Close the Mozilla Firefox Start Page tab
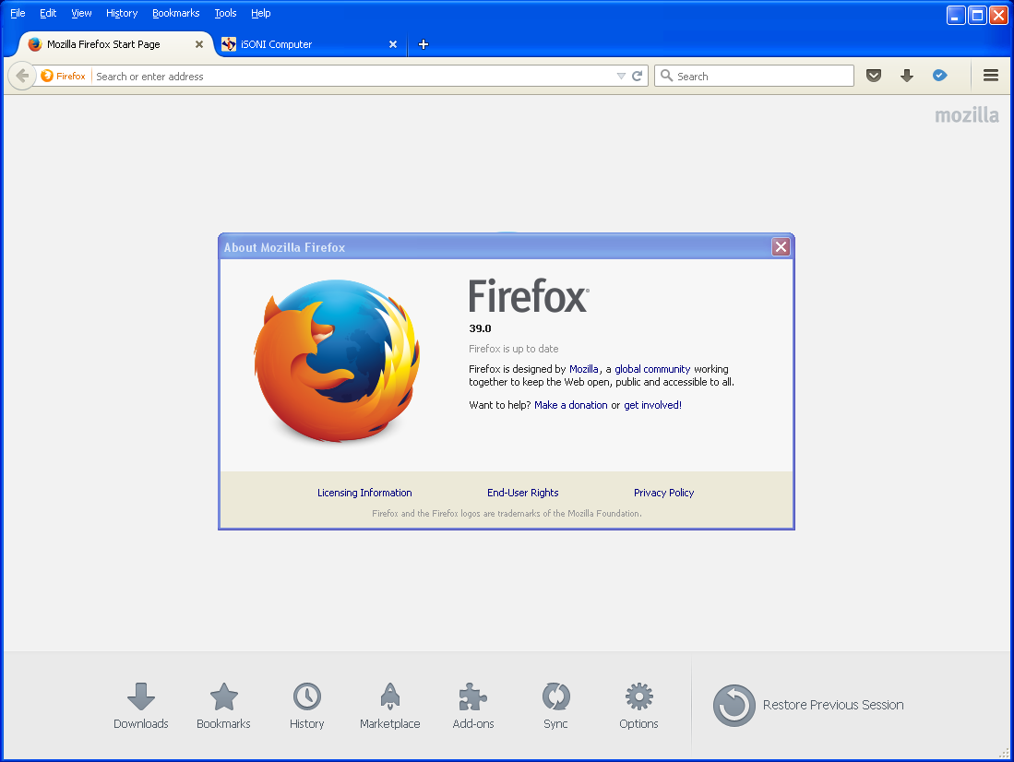The image size is (1014, 762). pos(199,44)
